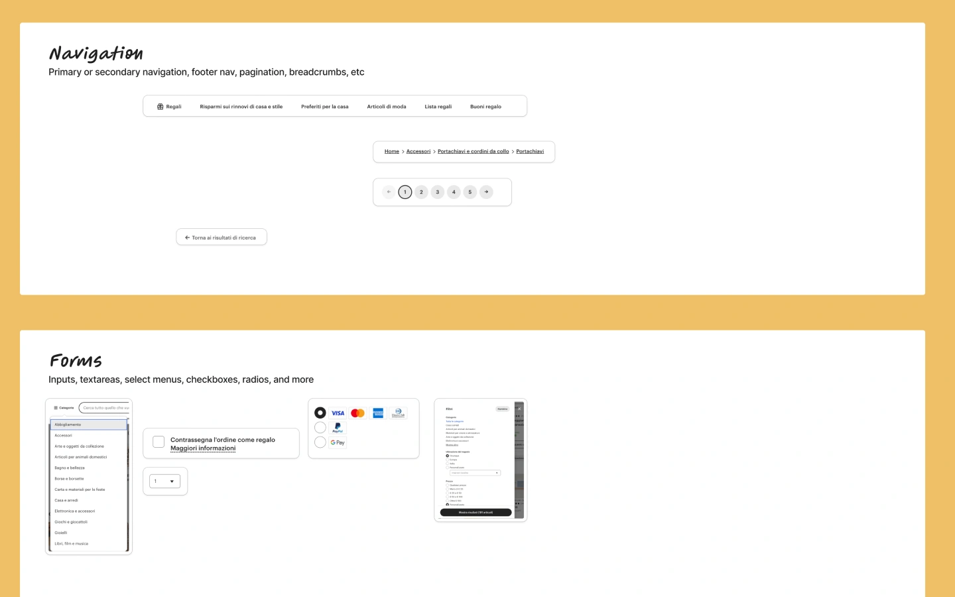The width and height of the screenshot is (955, 597).
Task: Open the location dropdown in Filtri
Action: coord(475,473)
